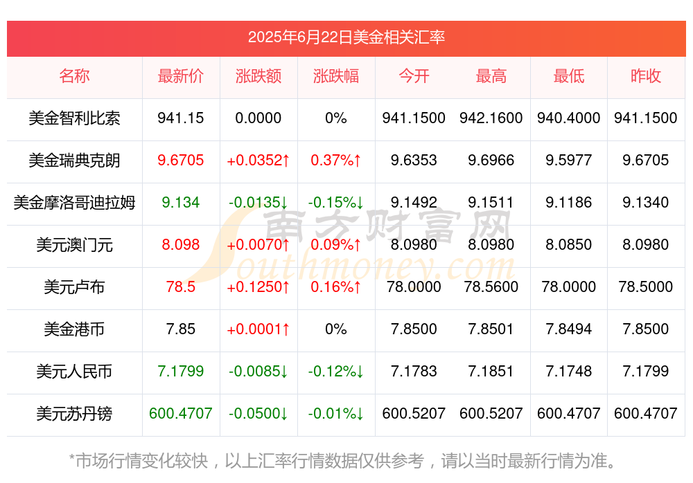Click the percentage -0.01%↓

(336, 414)
